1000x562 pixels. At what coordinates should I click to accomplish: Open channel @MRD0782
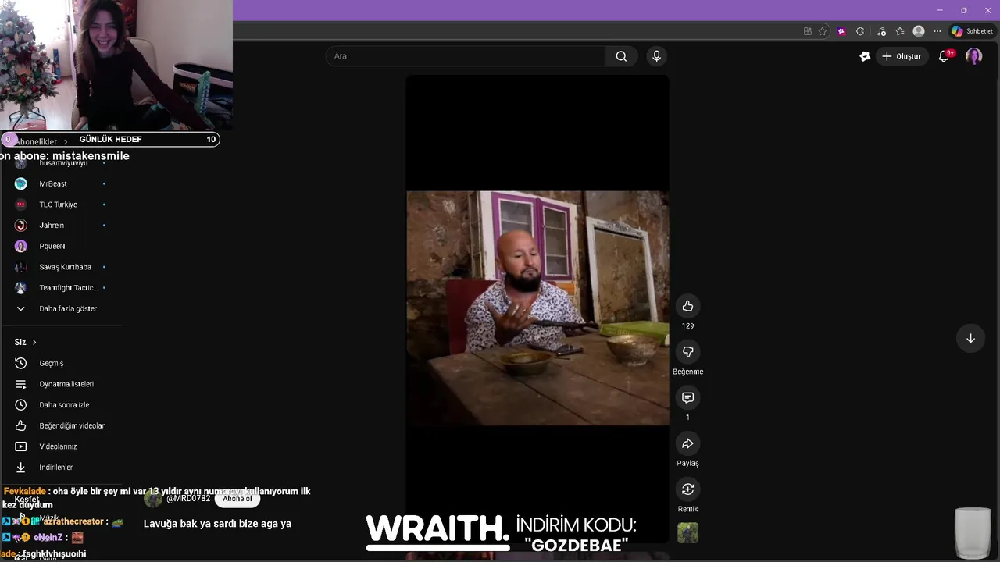pyautogui.click(x=188, y=499)
